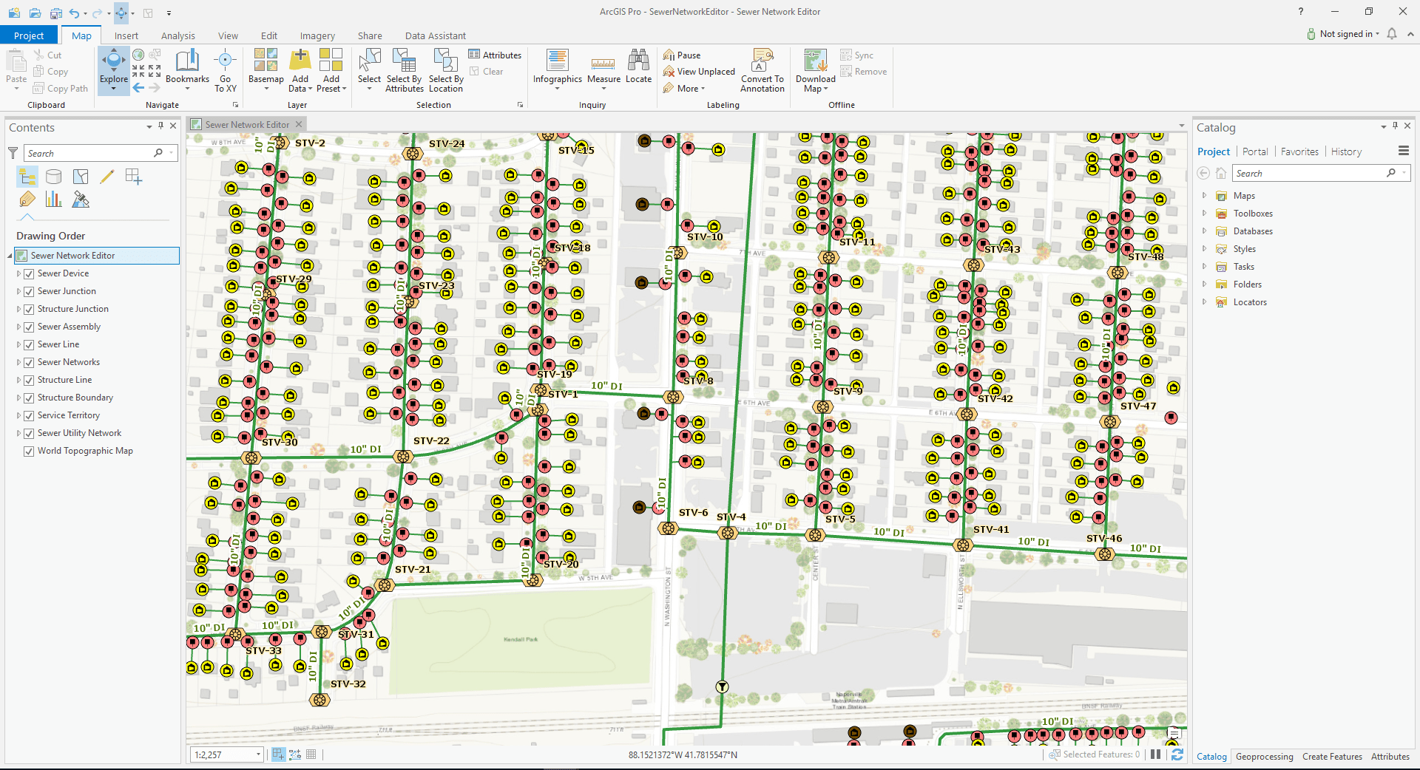Expand the Sewer Device layer
Viewport: 1420px width, 770px height.
tap(18, 273)
